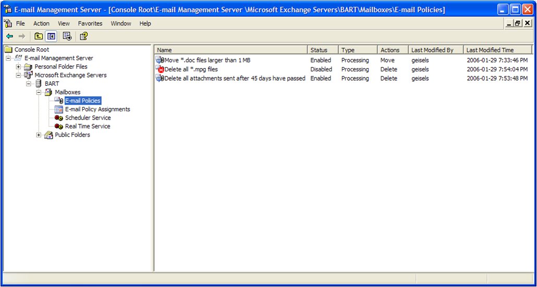Select the BART server tree item
Image resolution: width=537 pixels, height=287 pixels.
click(52, 84)
